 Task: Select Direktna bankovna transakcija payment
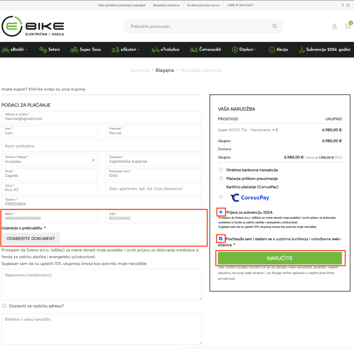(x=221, y=170)
